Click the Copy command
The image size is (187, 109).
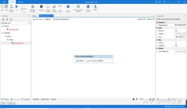click(x=24, y=9)
